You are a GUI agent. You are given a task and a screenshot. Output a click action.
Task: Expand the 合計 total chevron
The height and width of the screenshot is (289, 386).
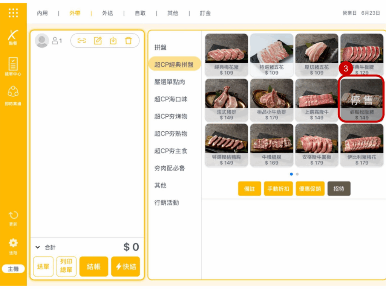[38, 247]
